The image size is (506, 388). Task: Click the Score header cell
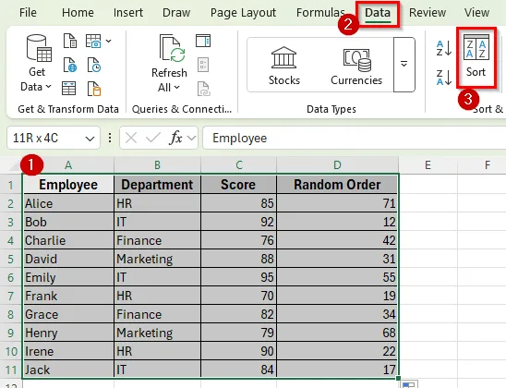(x=238, y=185)
